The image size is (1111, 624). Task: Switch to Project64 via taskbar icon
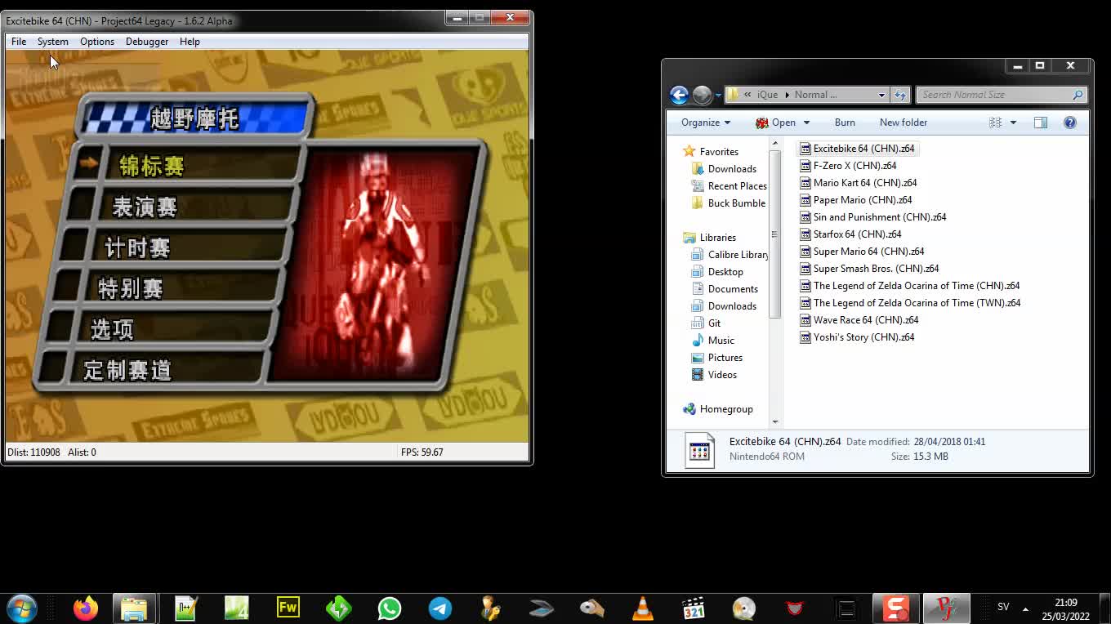coord(947,608)
